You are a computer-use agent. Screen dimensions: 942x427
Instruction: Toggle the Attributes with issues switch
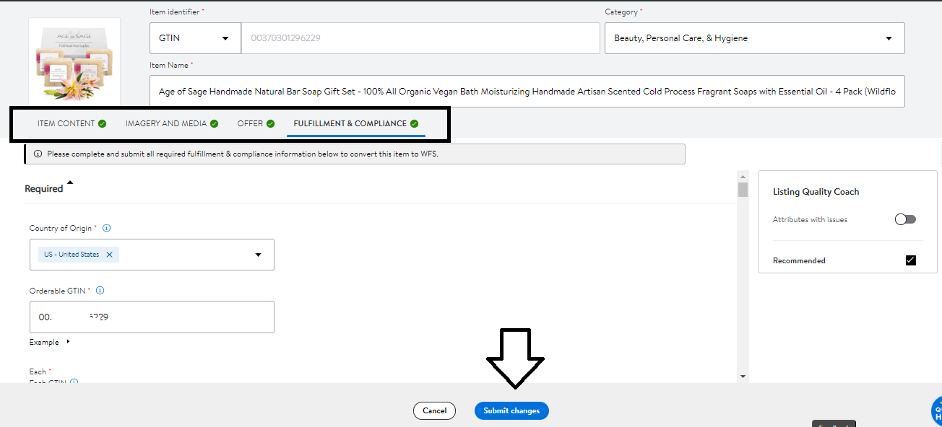[x=905, y=219]
